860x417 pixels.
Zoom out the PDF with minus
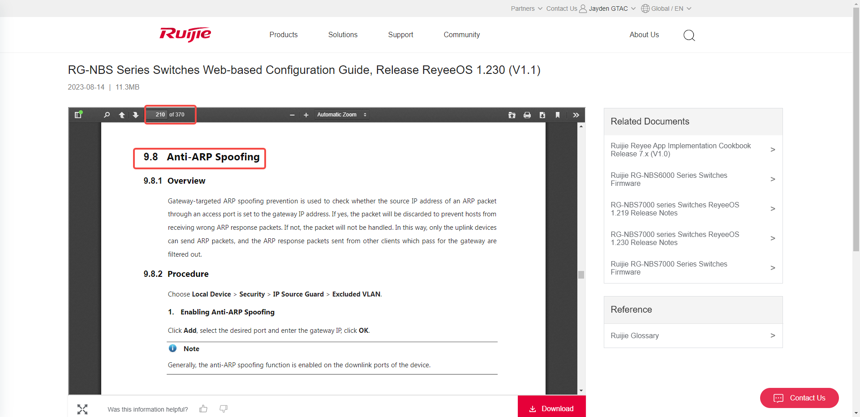click(292, 115)
